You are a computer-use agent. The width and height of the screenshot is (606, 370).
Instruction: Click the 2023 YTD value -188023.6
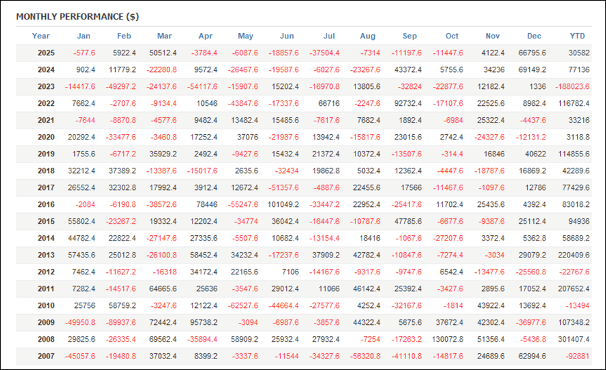pos(572,87)
